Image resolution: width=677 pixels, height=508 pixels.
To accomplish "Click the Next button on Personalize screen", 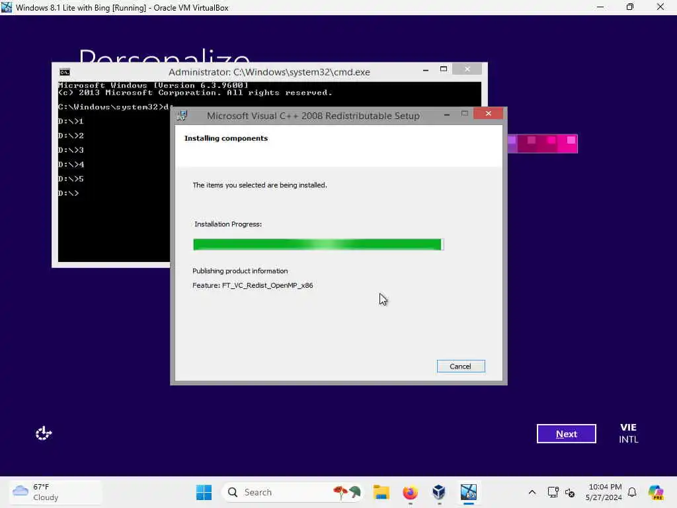I will coord(566,434).
